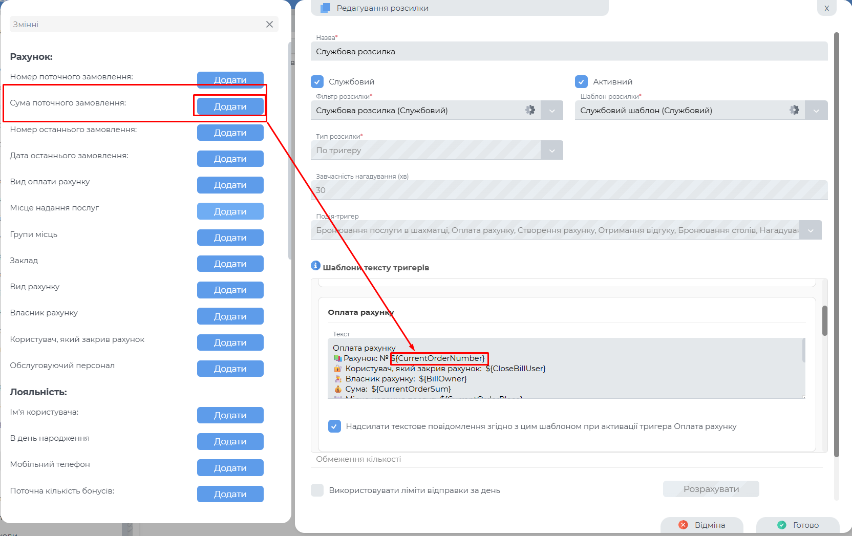
Task: Click the gear icon in Фільтр розсилки field
Action: pyautogui.click(x=530, y=110)
